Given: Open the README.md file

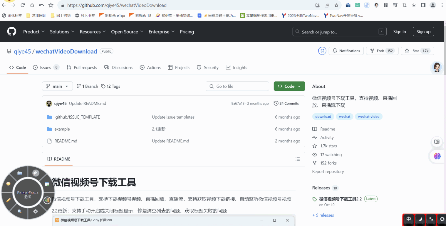Looking at the screenshot, I should pyautogui.click(x=66, y=141).
